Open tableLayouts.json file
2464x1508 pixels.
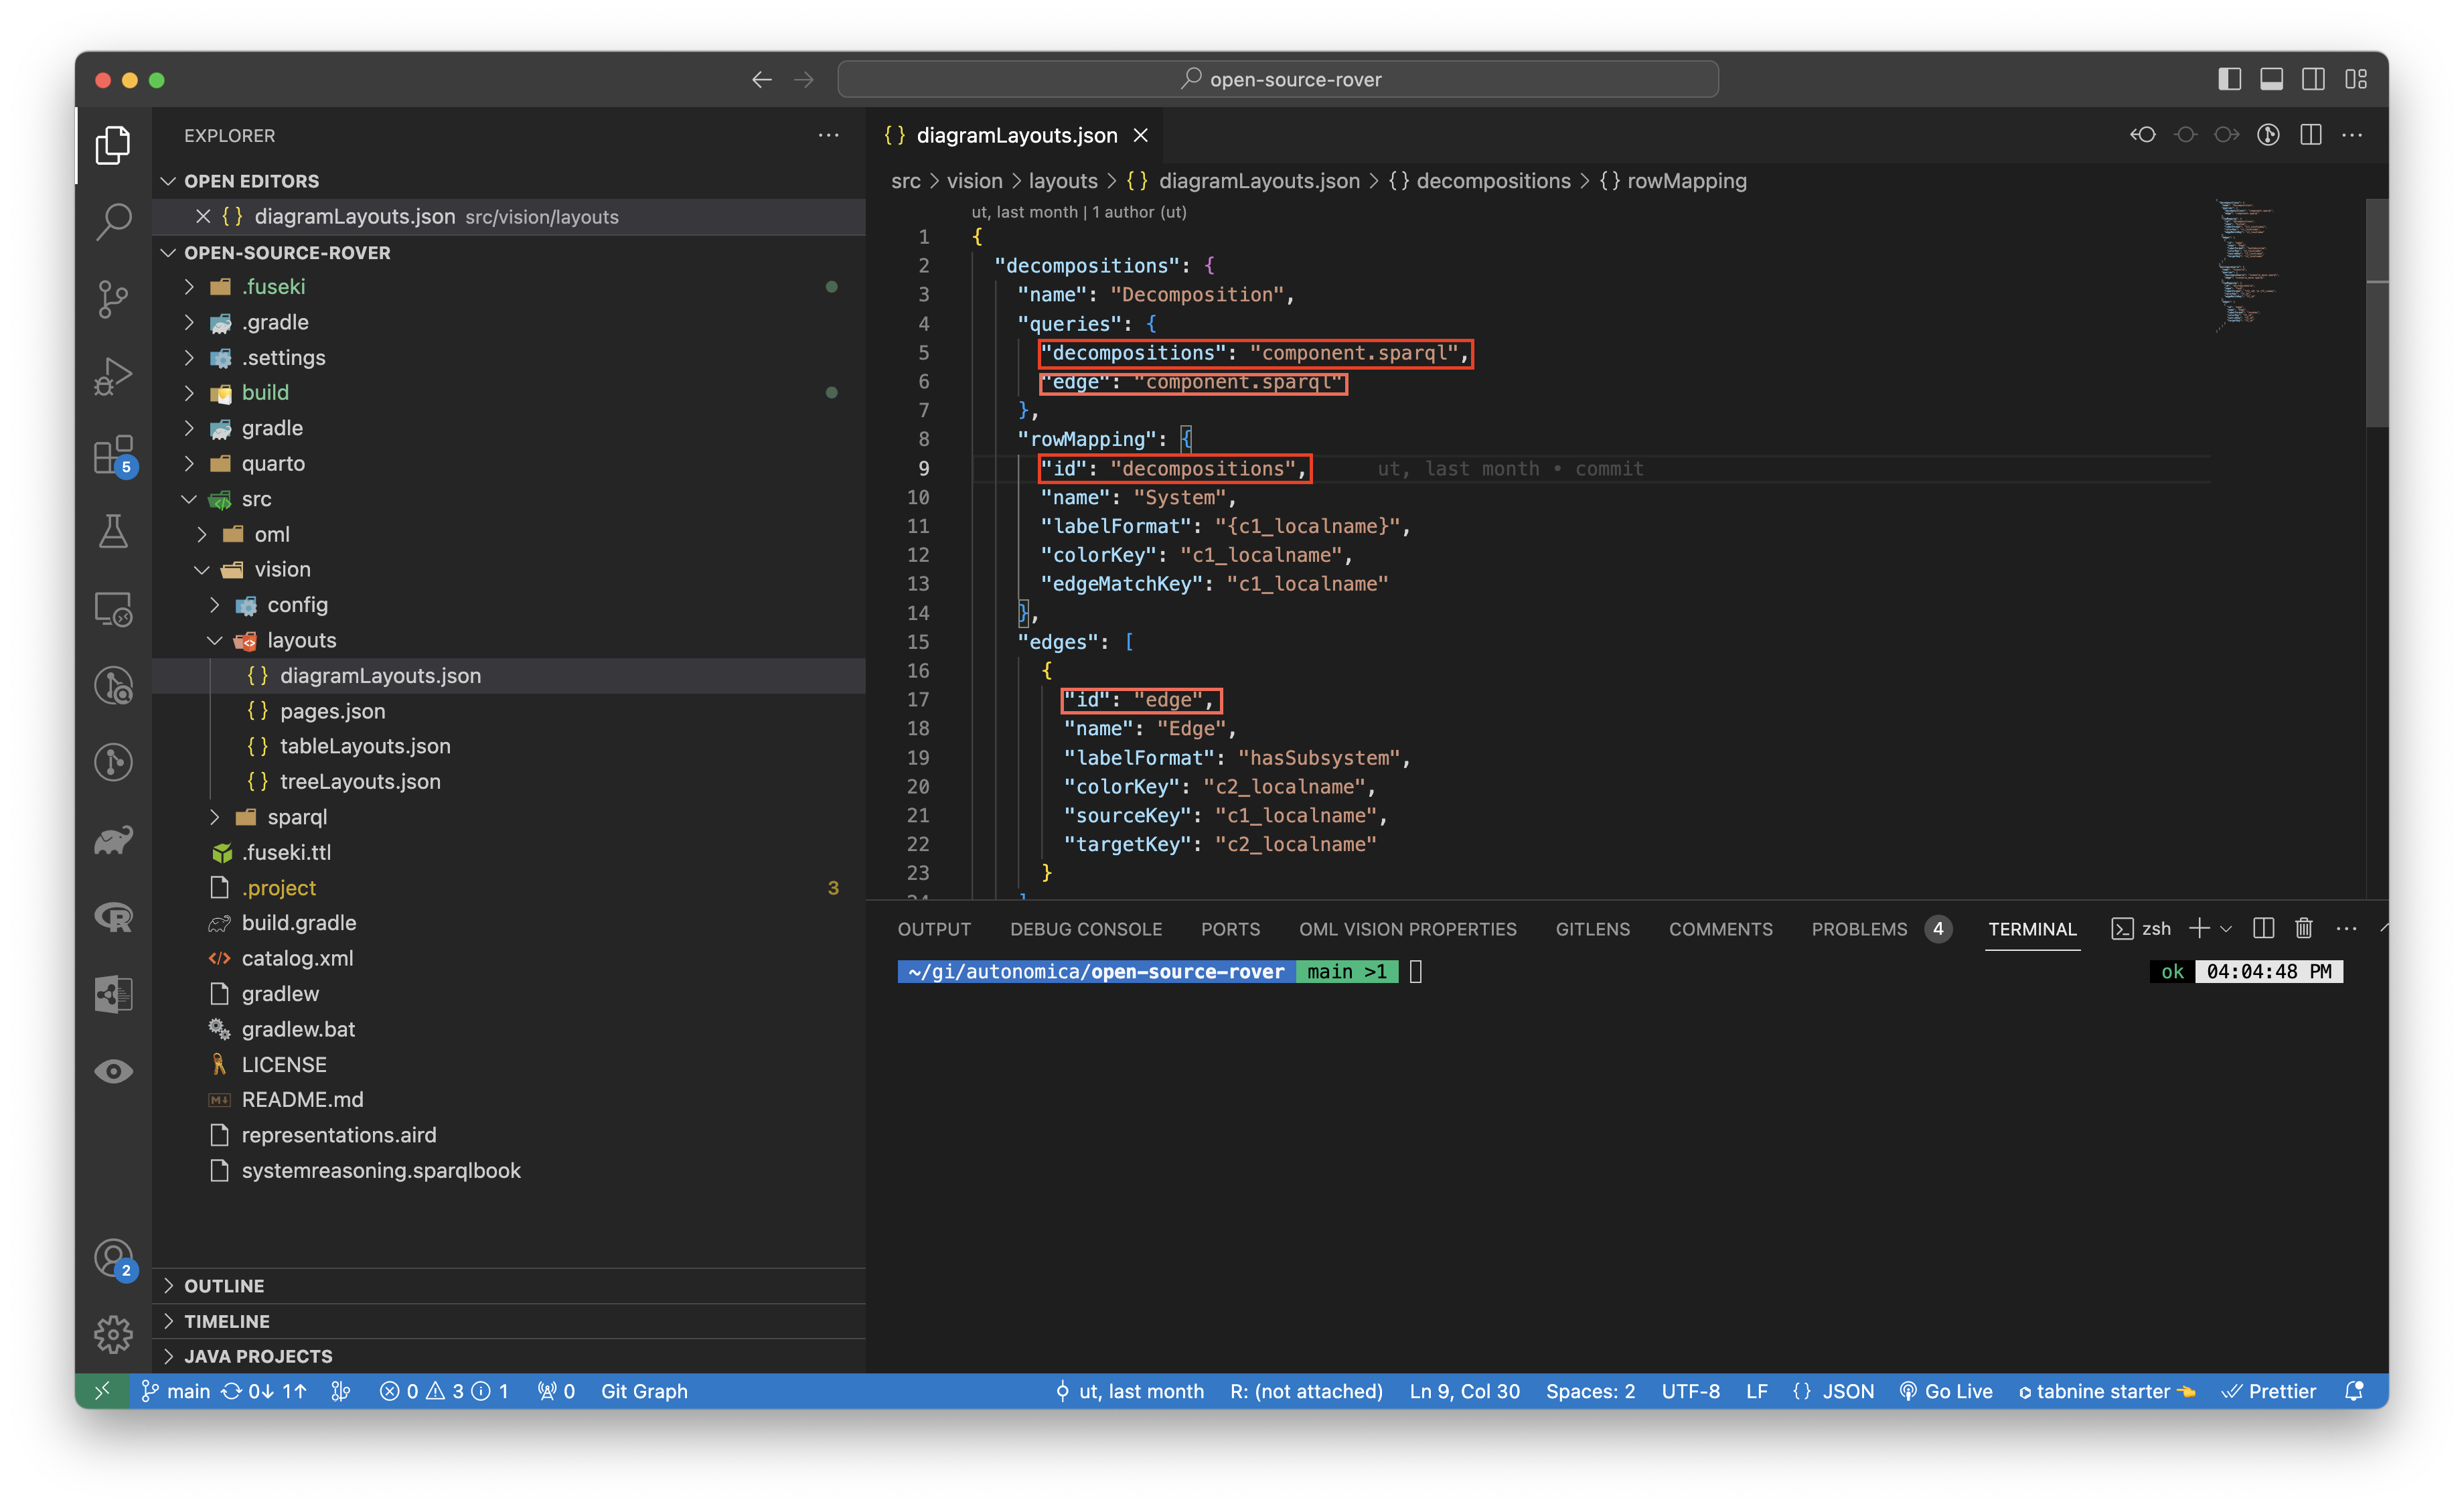coord(508,746)
